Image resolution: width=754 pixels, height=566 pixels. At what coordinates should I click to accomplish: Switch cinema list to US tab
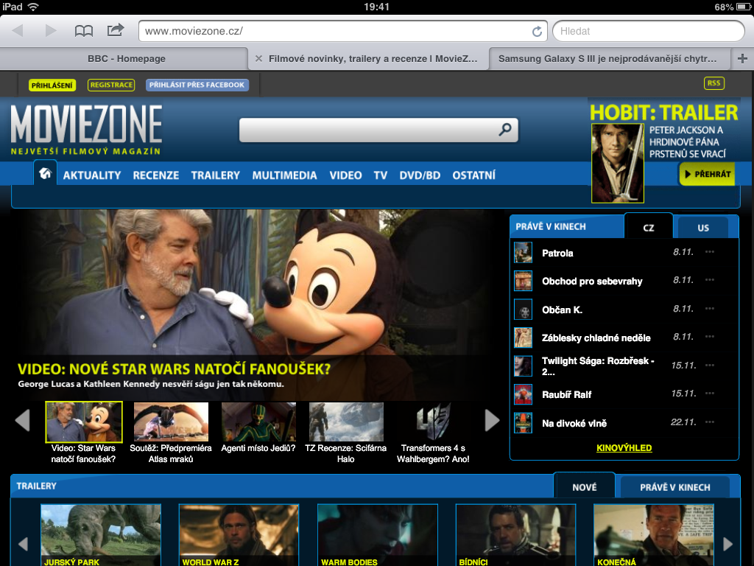click(702, 228)
